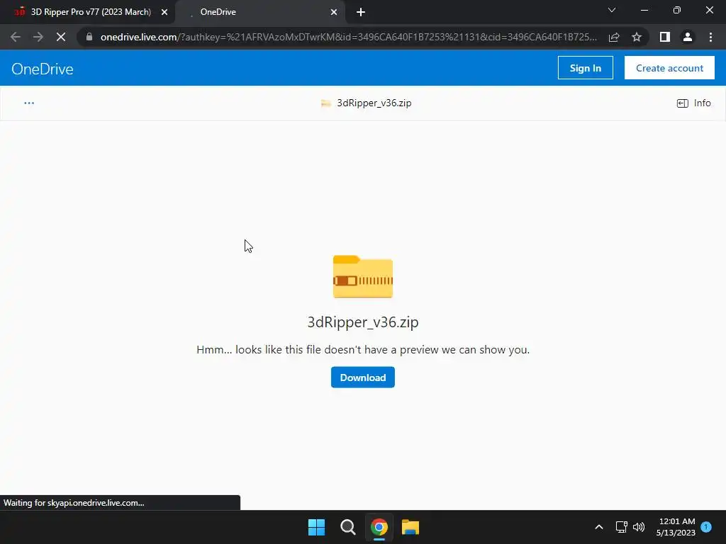Screen dimensions: 726x544
Task: Click the Sign In button
Action: pyautogui.click(x=585, y=68)
